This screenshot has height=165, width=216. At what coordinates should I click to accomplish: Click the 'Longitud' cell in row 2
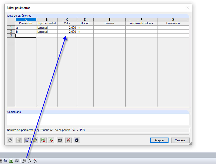click(47, 32)
